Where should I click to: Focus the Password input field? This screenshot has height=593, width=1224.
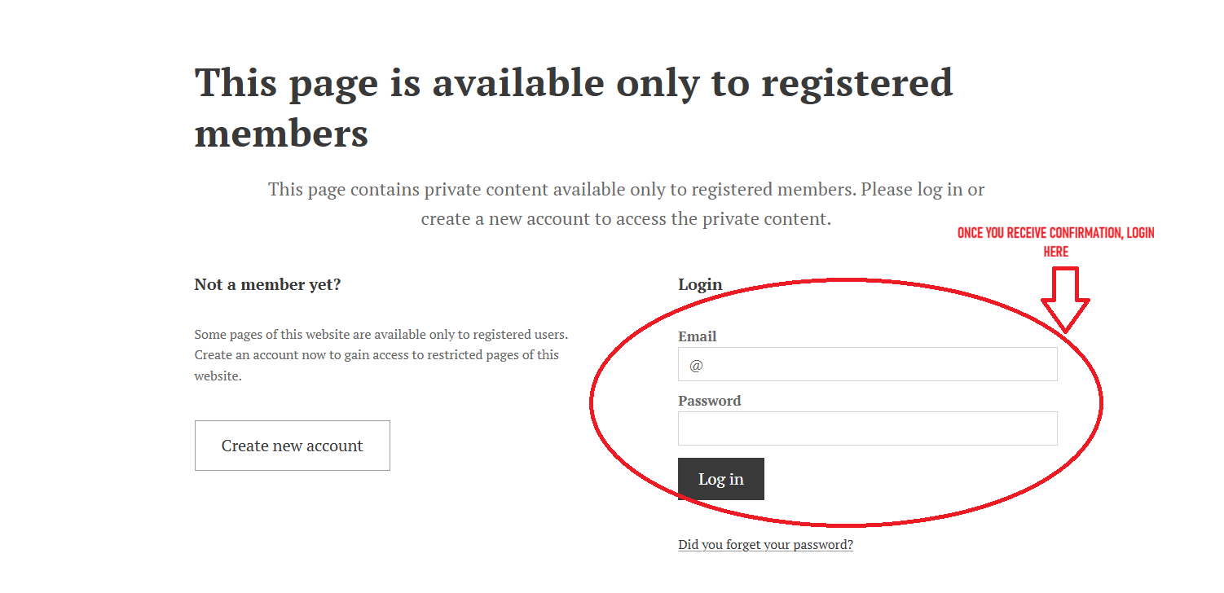pyautogui.click(x=867, y=428)
